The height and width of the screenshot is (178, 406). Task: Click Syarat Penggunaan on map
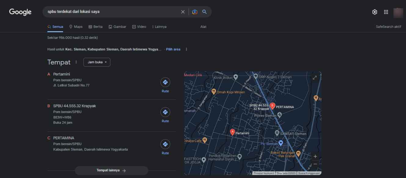click(309, 173)
